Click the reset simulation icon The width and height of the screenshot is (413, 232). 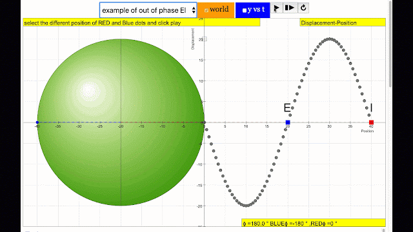(303, 8)
